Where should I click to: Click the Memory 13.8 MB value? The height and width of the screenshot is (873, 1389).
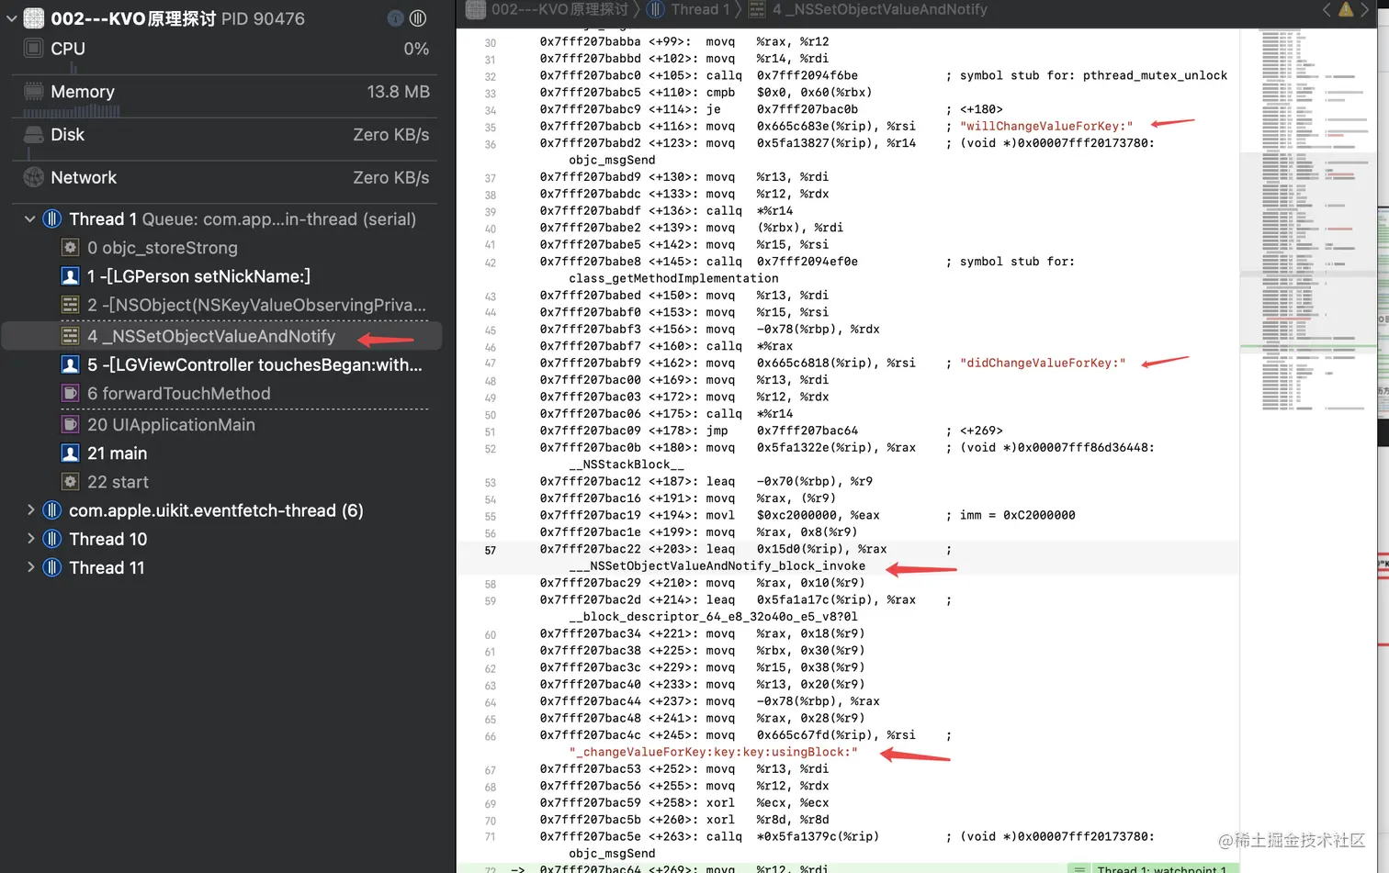(x=398, y=92)
